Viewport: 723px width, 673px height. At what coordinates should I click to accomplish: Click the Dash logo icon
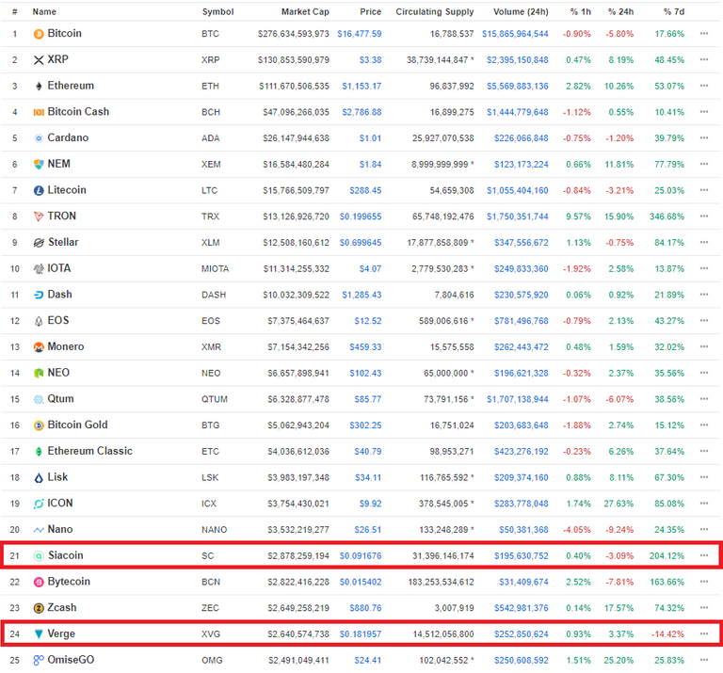click(x=39, y=295)
